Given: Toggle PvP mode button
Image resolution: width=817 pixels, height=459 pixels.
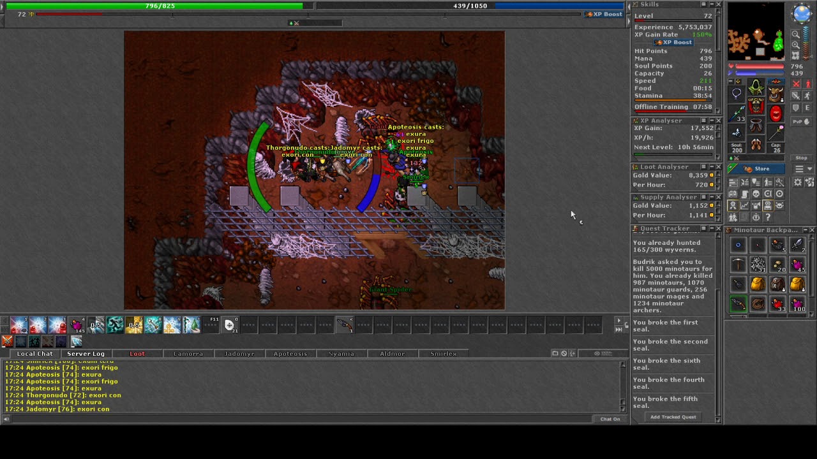Looking at the screenshot, I should [801, 121].
